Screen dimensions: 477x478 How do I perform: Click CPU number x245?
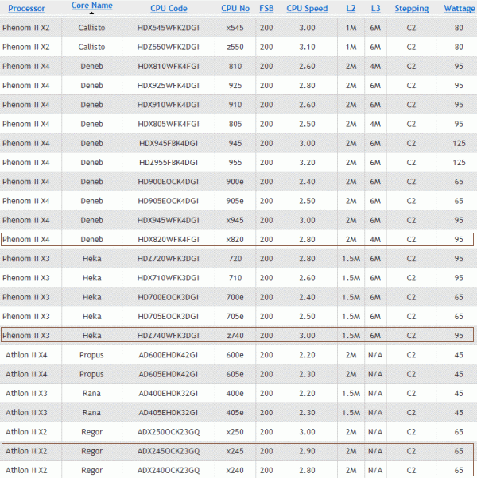(235, 451)
